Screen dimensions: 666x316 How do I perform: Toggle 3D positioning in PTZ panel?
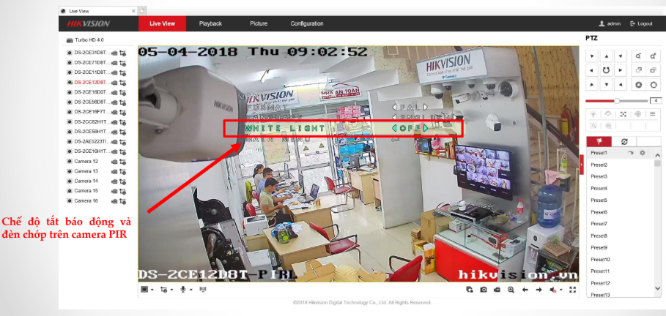[608, 126]
